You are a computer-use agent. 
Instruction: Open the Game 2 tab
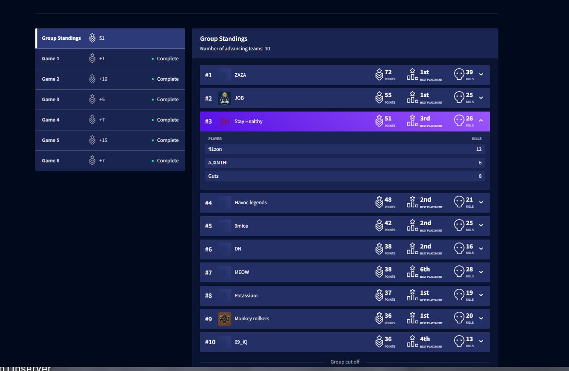110,79
